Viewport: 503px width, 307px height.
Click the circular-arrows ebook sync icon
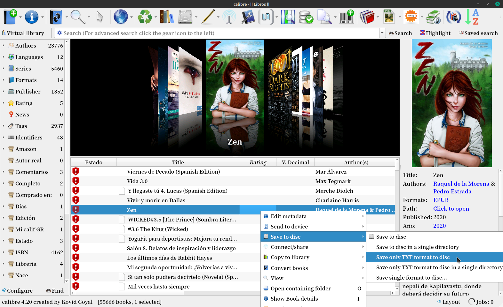click(454, 17)
